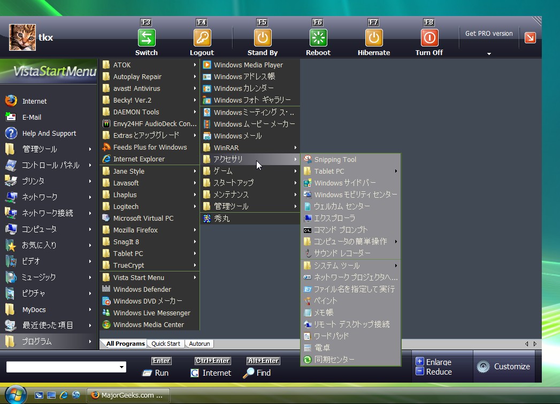Image resolution: width=560 pixels, height=404 pixels.
Task: Open Microsoft Virtual PC
Action: [149, 218]
